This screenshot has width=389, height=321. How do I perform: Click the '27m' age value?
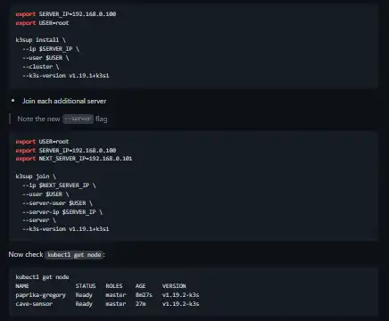click(x=141, y=304)
